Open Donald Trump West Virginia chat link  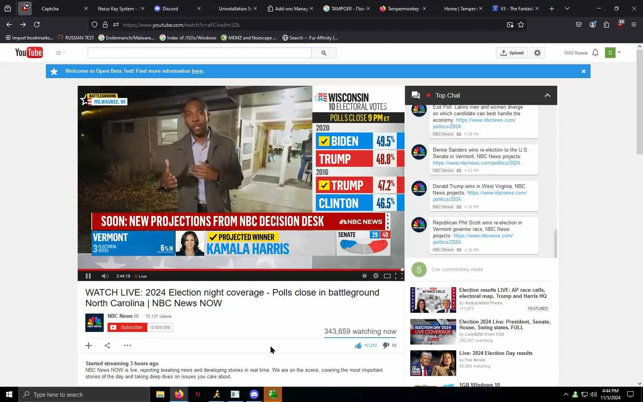click(x=497, y=193)
